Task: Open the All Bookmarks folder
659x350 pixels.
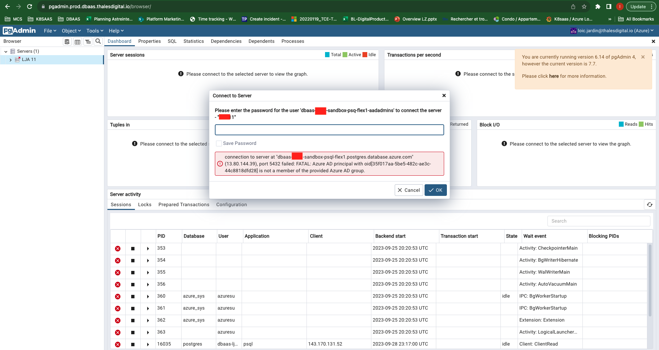Action: click(636, 19)
